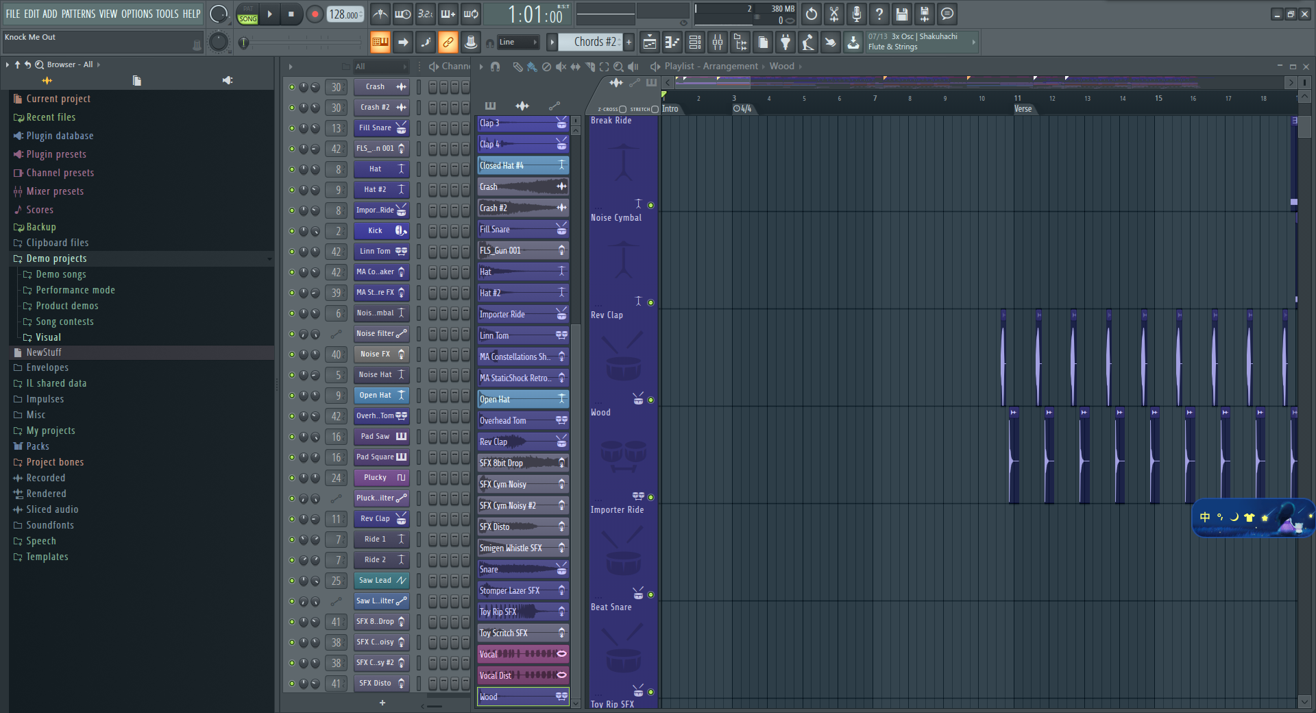Open the PATTERNS menu
1316x713 pixels.
point(78,13)
